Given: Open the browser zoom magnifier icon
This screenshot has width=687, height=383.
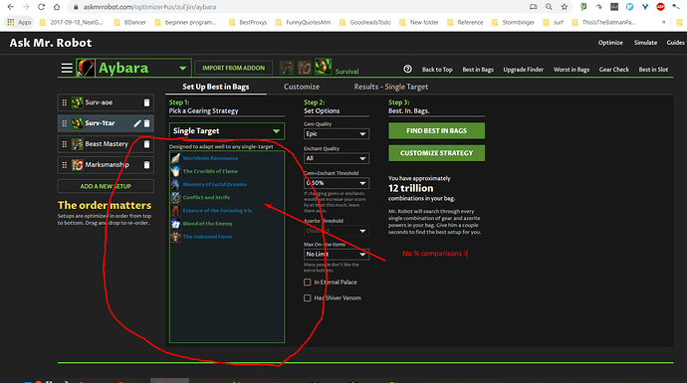Looking at the screenshot, I should tap(549, 7).
